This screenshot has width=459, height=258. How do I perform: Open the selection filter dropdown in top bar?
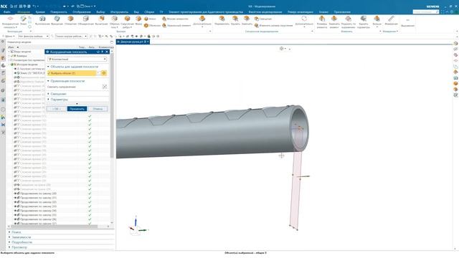coord(34,36)
